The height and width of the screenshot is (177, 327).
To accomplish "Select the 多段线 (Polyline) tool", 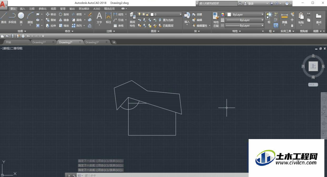I will click(x=12, y=18).
